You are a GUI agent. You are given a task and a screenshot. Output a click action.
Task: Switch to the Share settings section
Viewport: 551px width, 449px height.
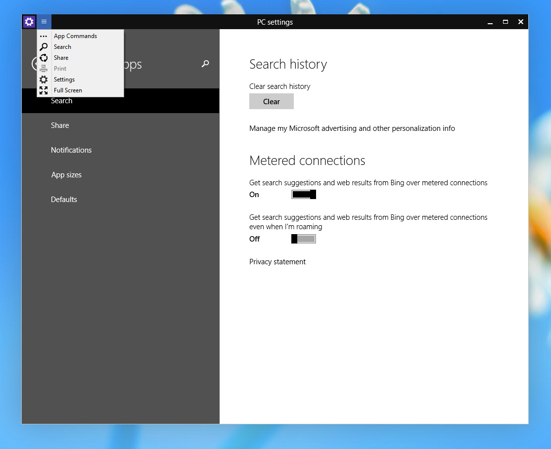pyautogui.click(x=60, y=125)
